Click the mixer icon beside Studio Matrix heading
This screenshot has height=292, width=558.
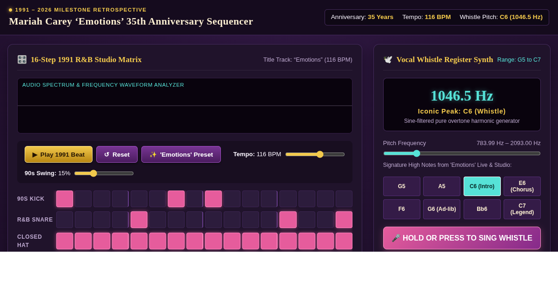(x=22, y=59)
